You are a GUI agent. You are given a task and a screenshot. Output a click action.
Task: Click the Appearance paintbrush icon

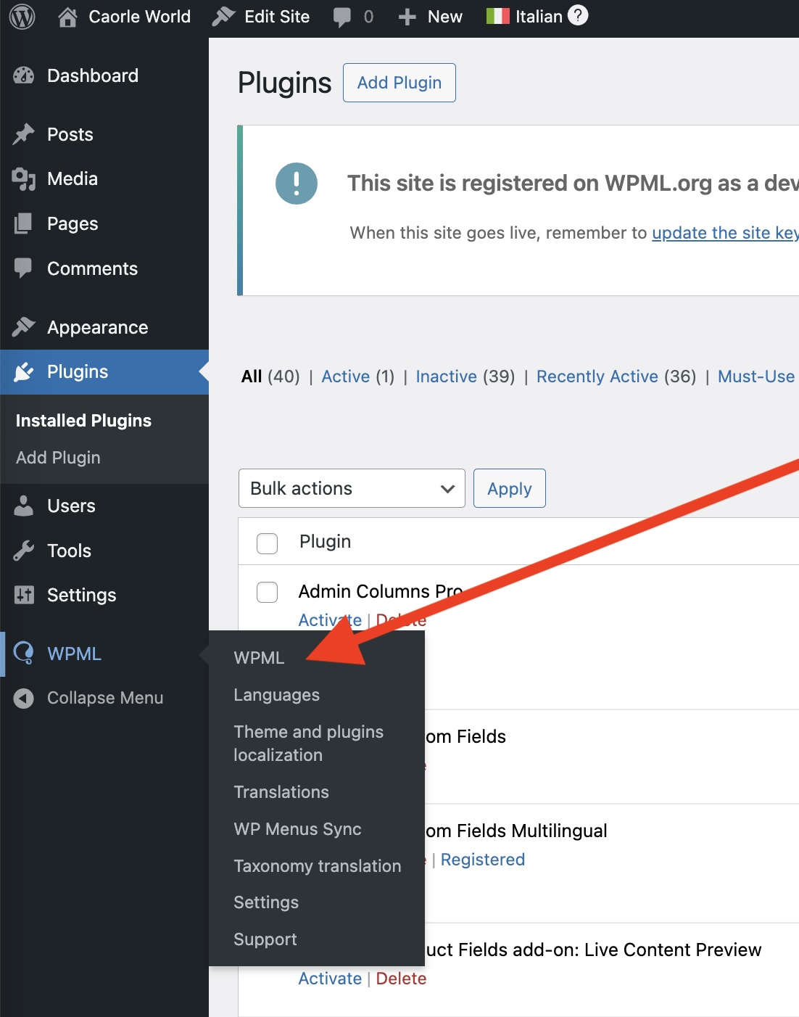click(24, 327)
